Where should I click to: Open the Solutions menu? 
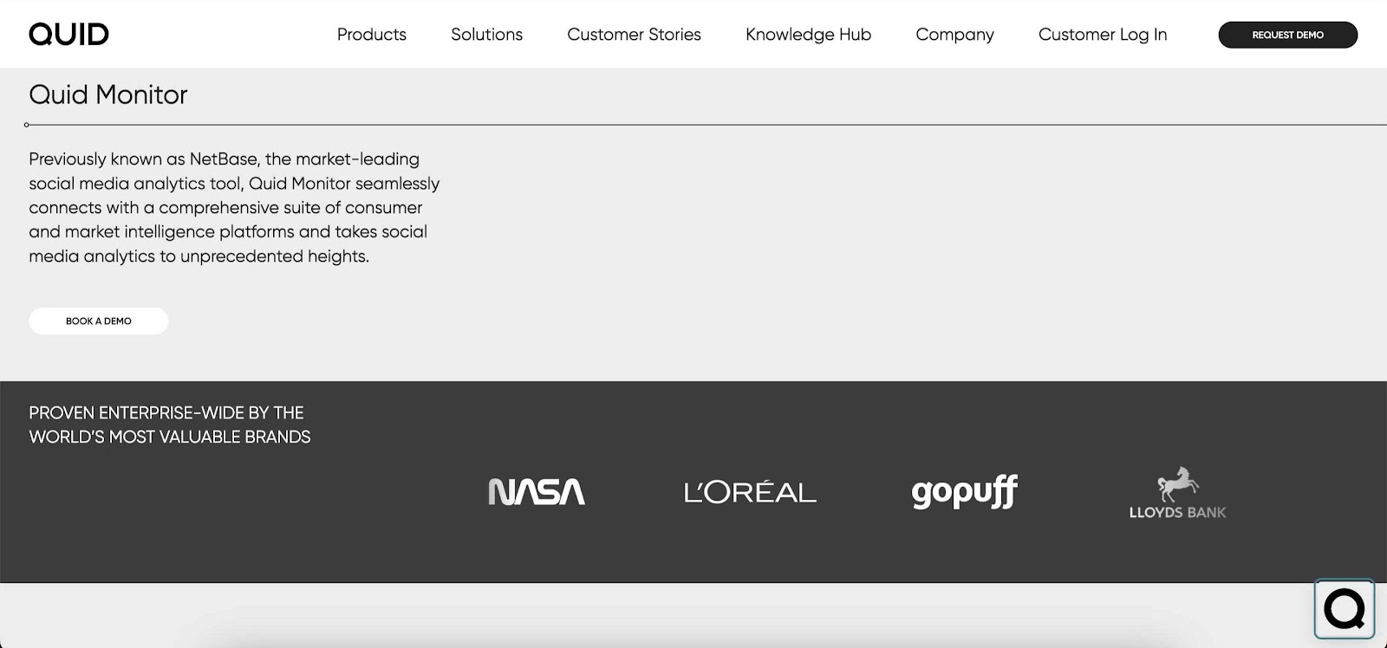tap(486, 35)
